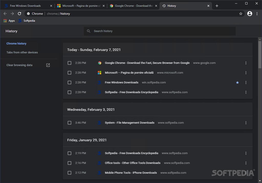262x183 pixels.
Task: Open more actions for 2:19 PM Softpedia entry
Action: point(246,153)
